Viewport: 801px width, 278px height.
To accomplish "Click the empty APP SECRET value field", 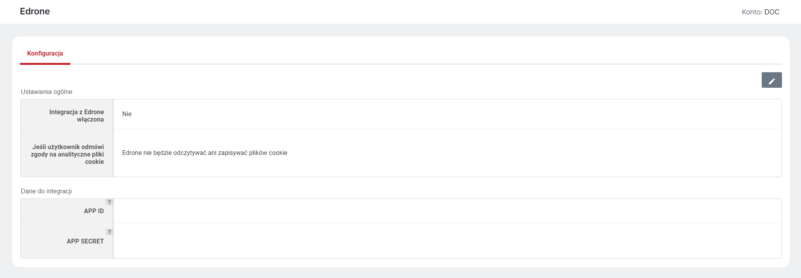I will (x=447, y=241).
